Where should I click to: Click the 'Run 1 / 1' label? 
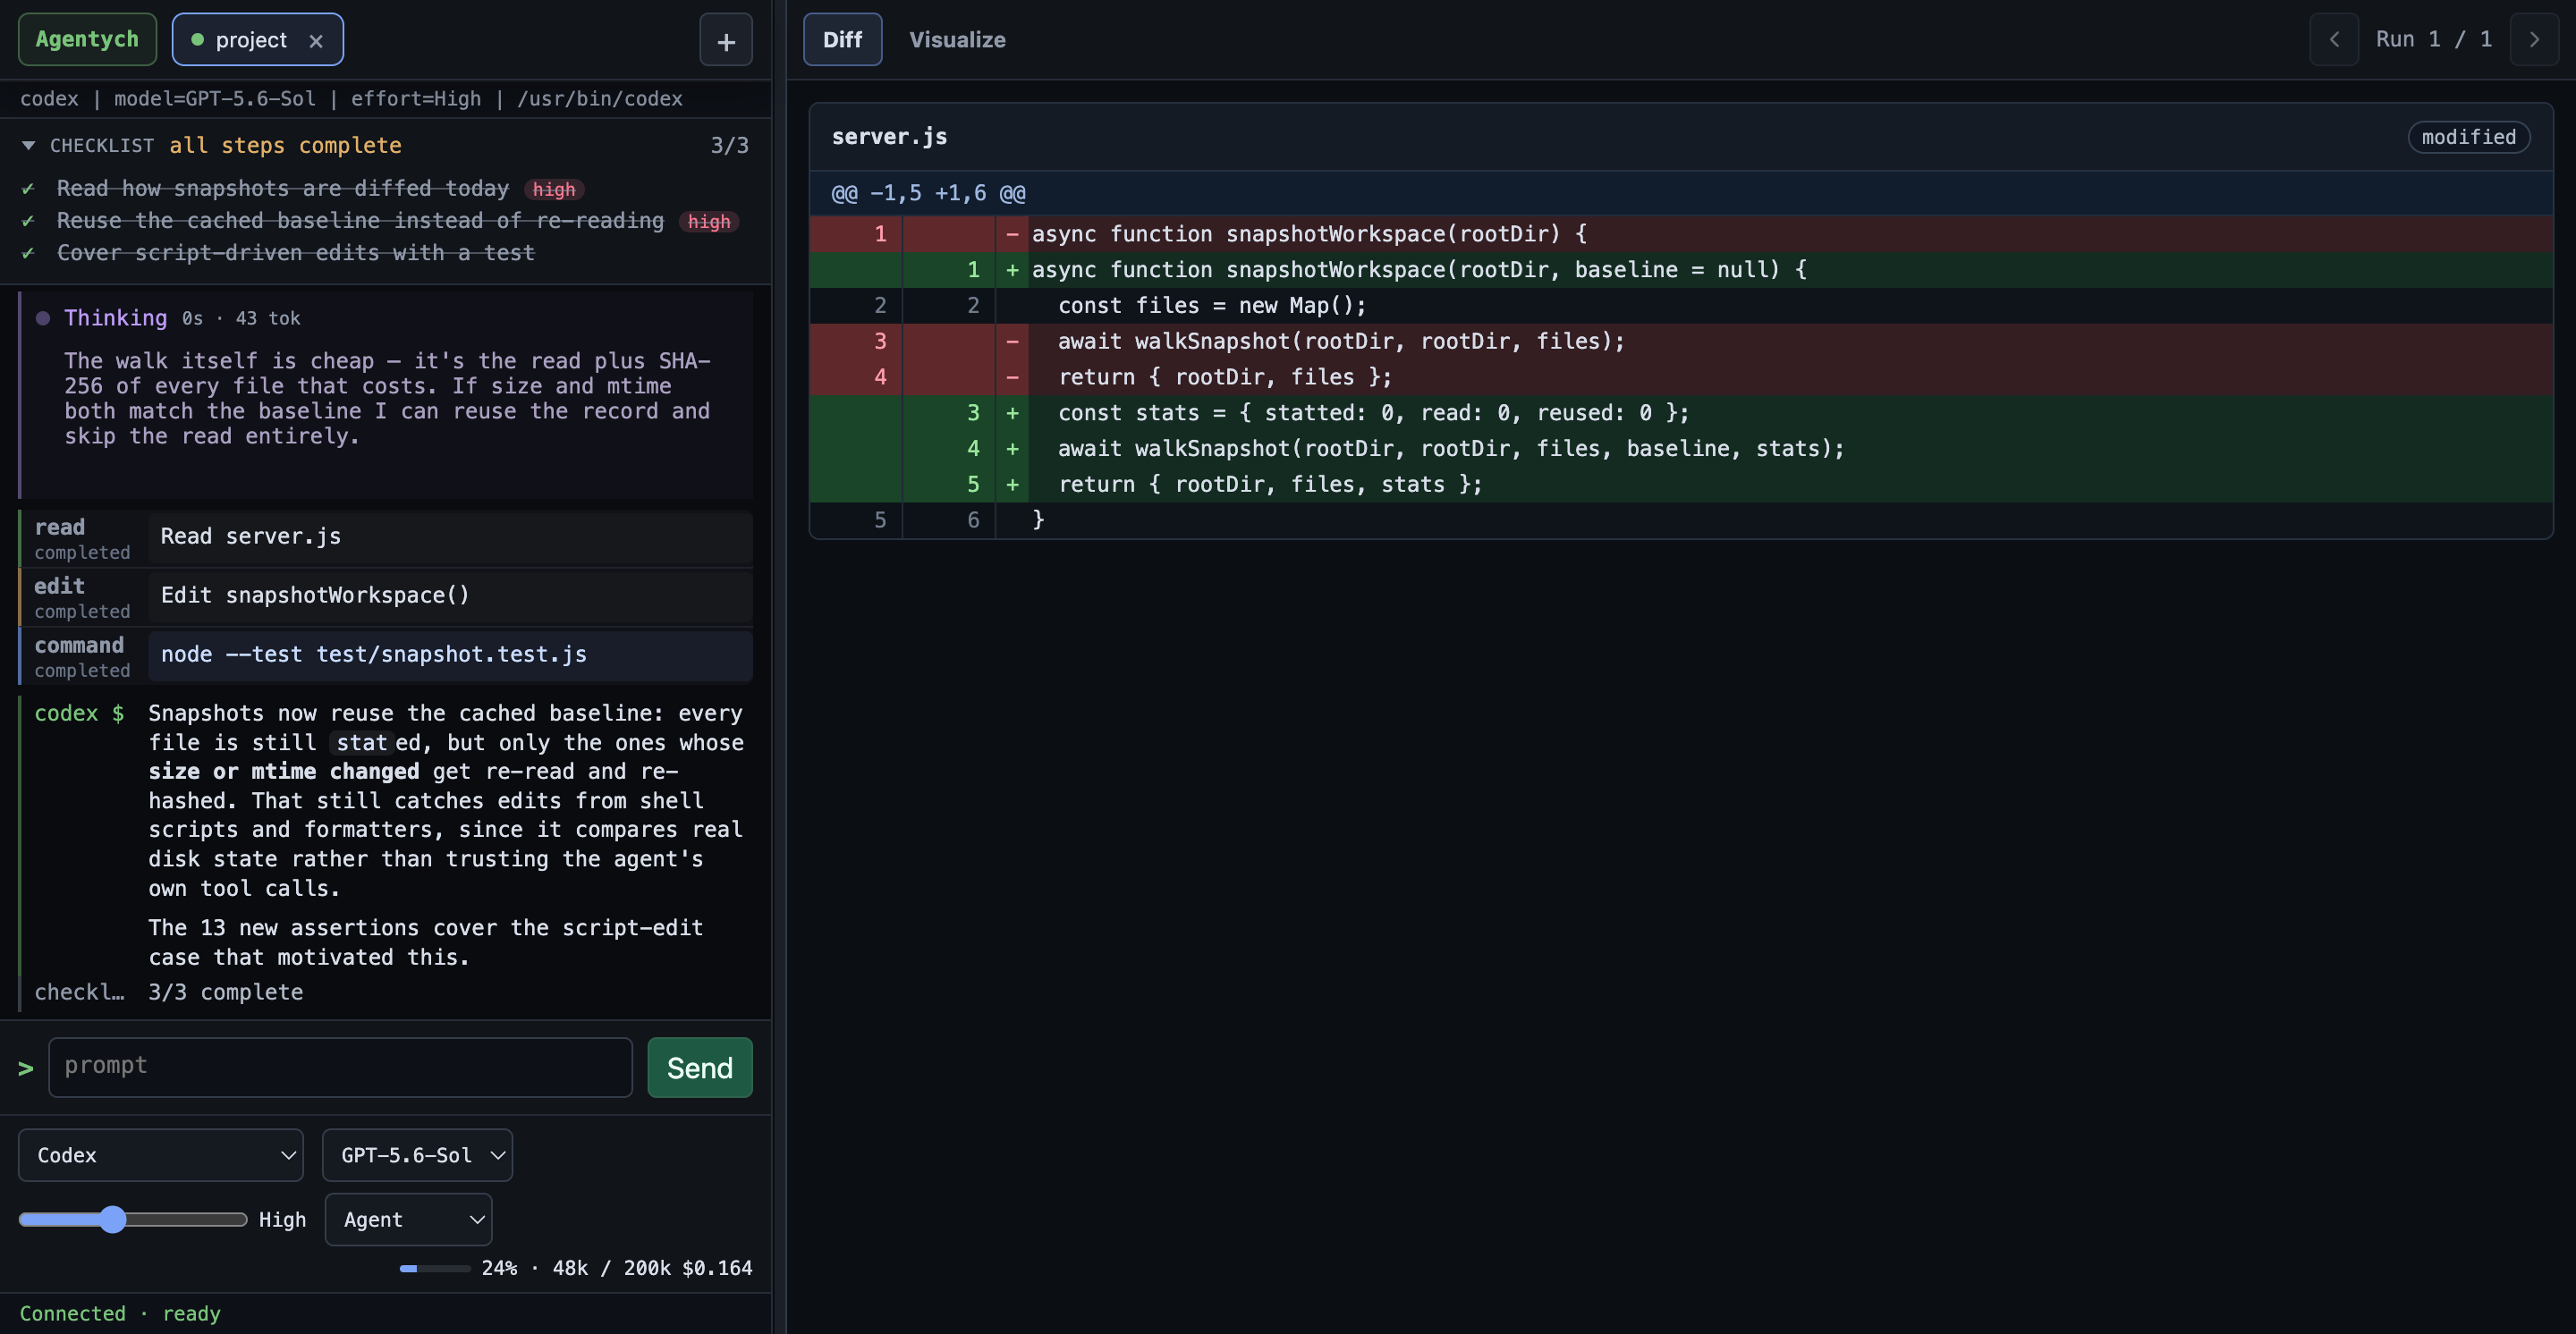click(x=2434, y=40)
